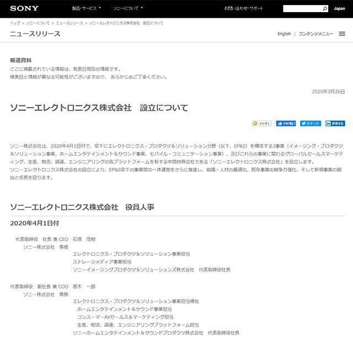353x339 pixels.
Task: Select the Japan region link
Action: coord(339,9)
